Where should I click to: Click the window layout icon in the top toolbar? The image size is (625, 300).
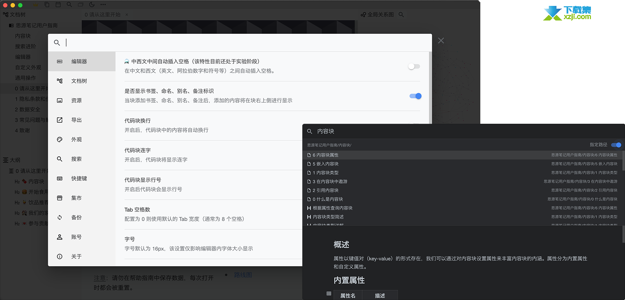click(81, 5)
